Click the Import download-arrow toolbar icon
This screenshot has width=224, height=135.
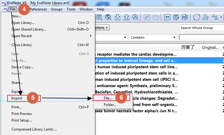117,17
